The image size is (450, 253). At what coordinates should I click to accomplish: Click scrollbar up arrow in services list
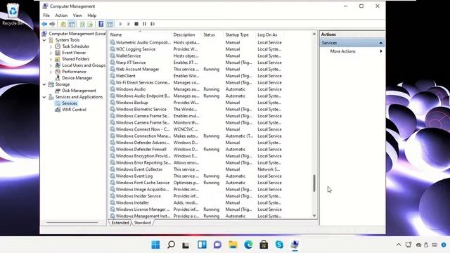(314, 34)
